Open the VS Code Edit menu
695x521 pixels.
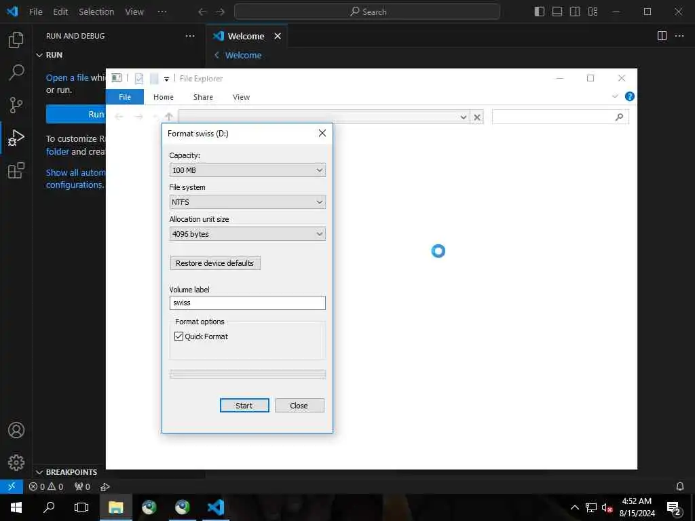tap(60, 12)
